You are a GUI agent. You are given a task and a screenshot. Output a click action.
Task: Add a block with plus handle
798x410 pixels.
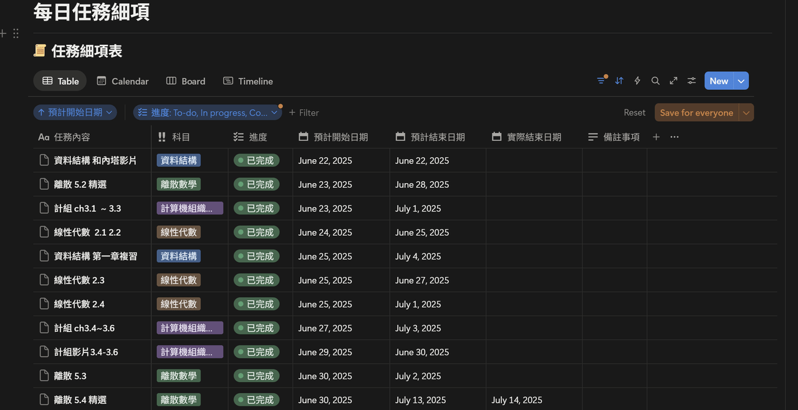(3, 33)
